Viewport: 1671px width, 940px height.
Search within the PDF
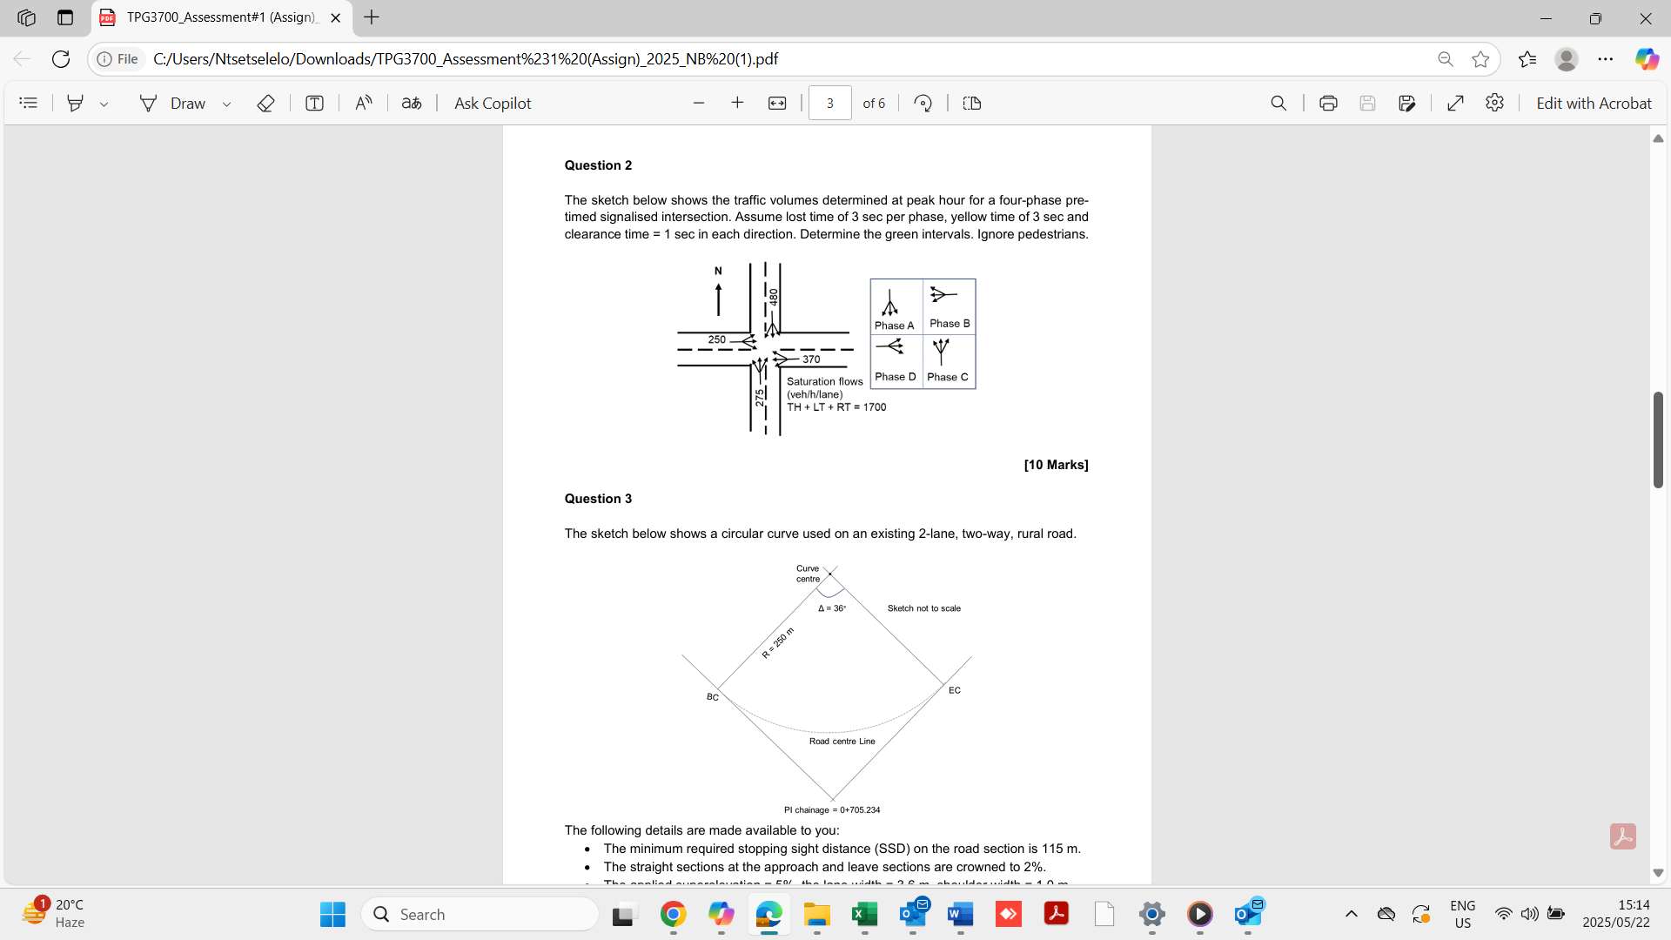(1278, 103)
